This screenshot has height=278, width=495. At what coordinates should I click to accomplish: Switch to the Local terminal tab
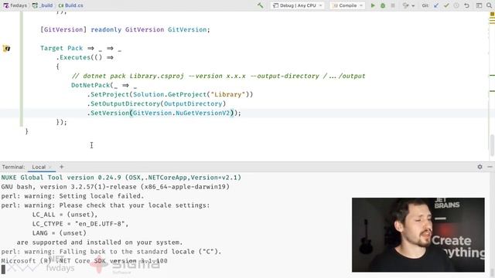[x=39, y=167]
